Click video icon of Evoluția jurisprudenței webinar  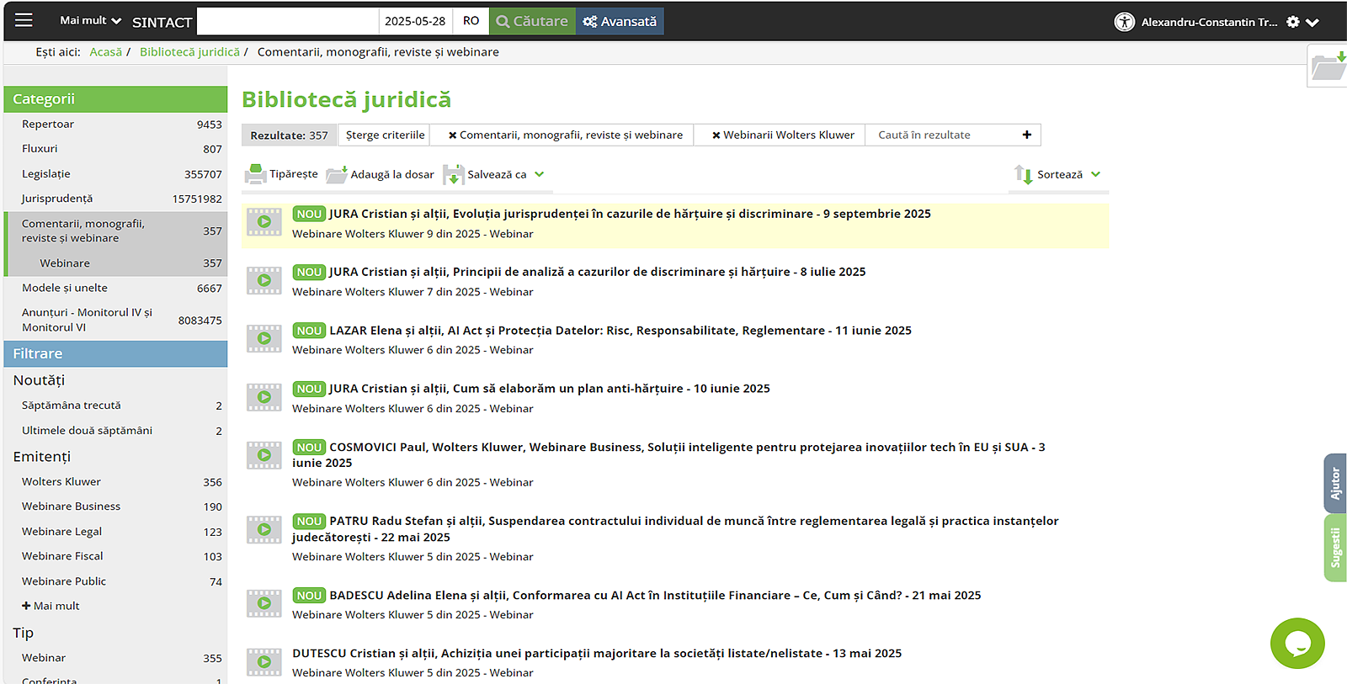tap(264, 222)
